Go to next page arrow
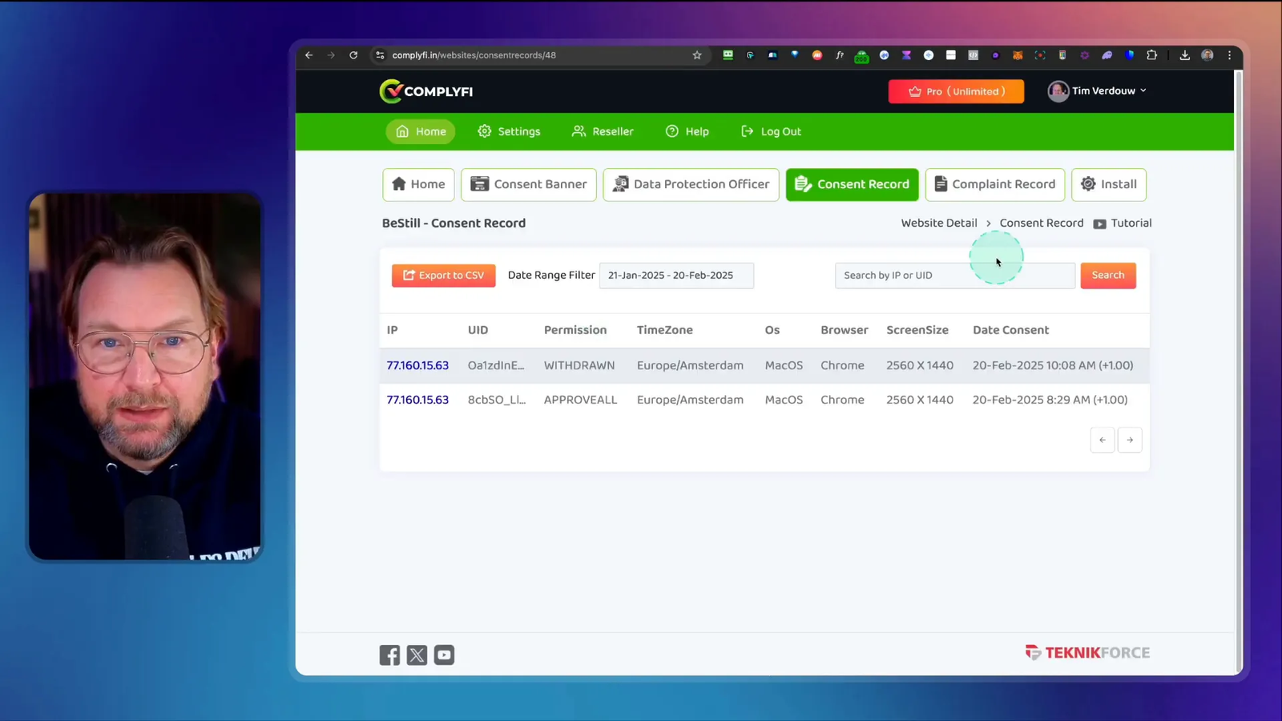This screenshot has width=1282, height=721. pos(1130,440)
